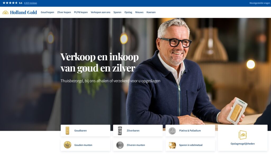Open the Opslag navigation item
271x154 pixels.
[x=128, y=12]
